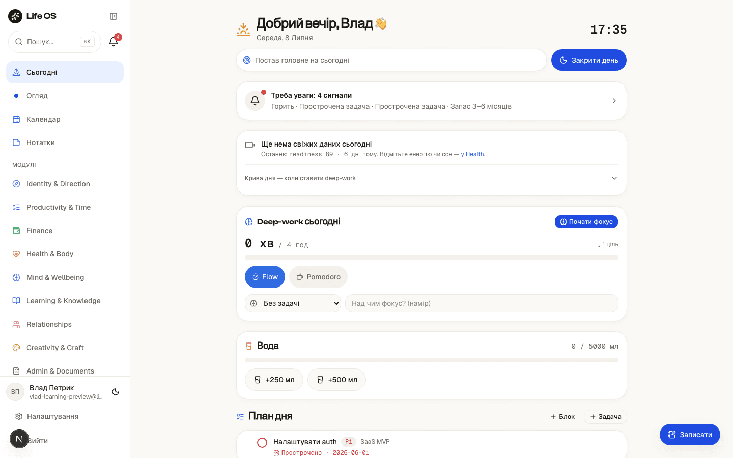Open the Без задачі task dropdown
Screen dimensions: 733x458
point(293,303)
